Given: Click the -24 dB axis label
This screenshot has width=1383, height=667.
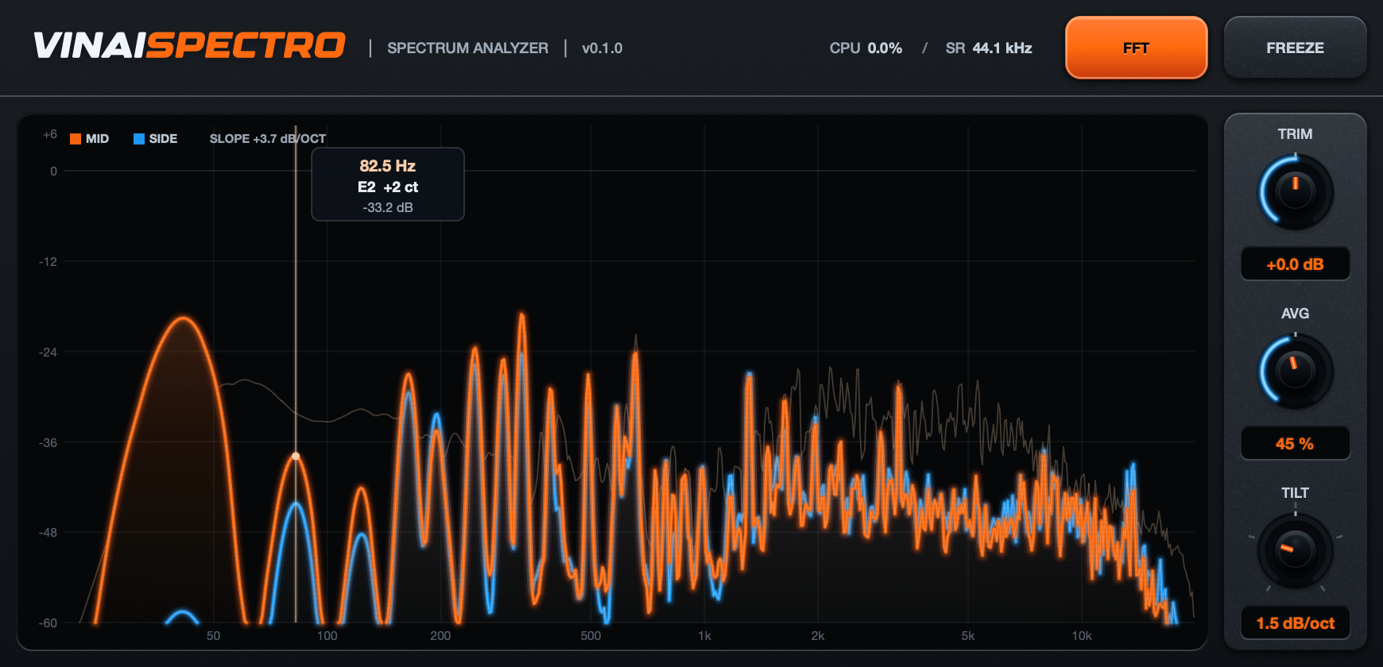Looking at the screenshot, I should 48,353.
